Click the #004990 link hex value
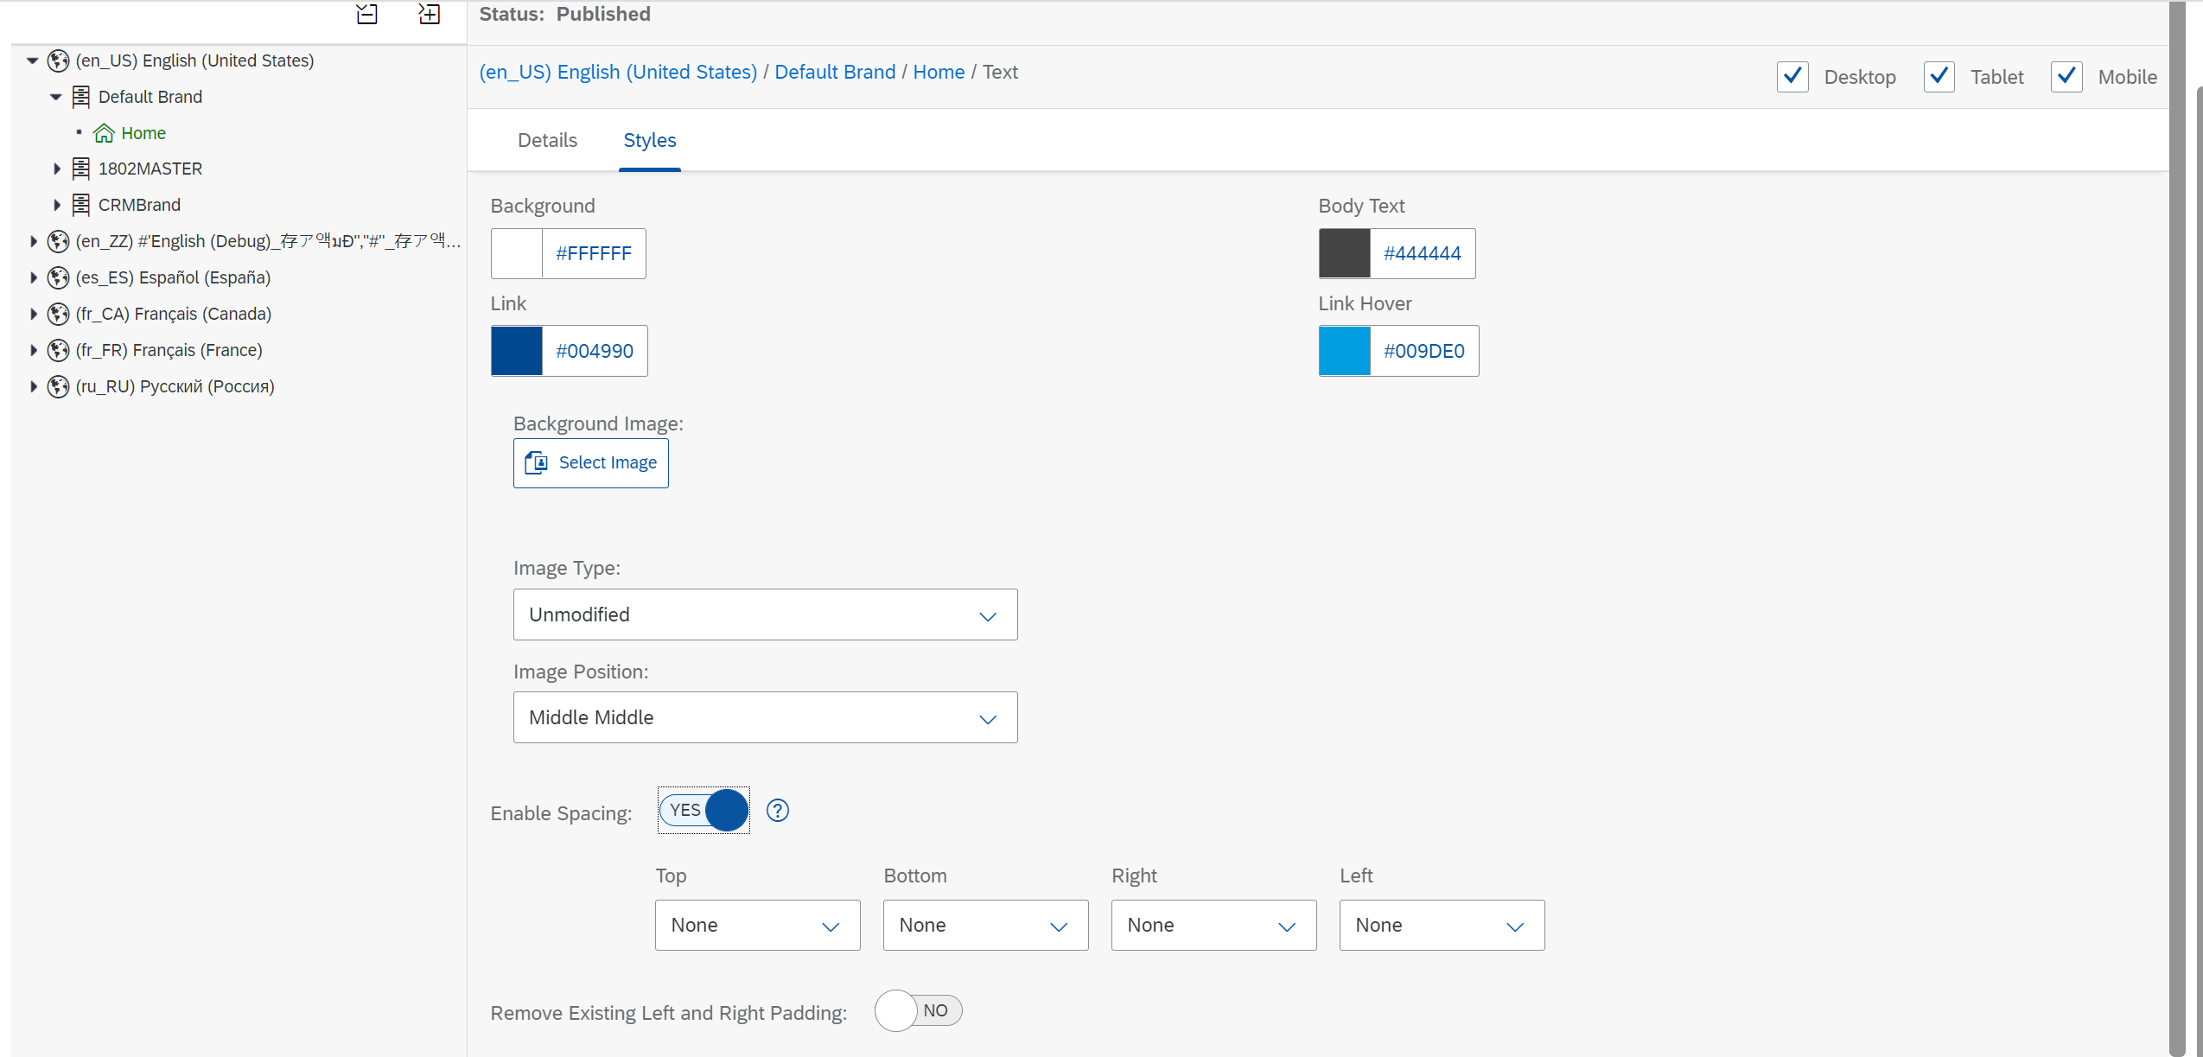2203x1057 pixels. tap(595, 351)
